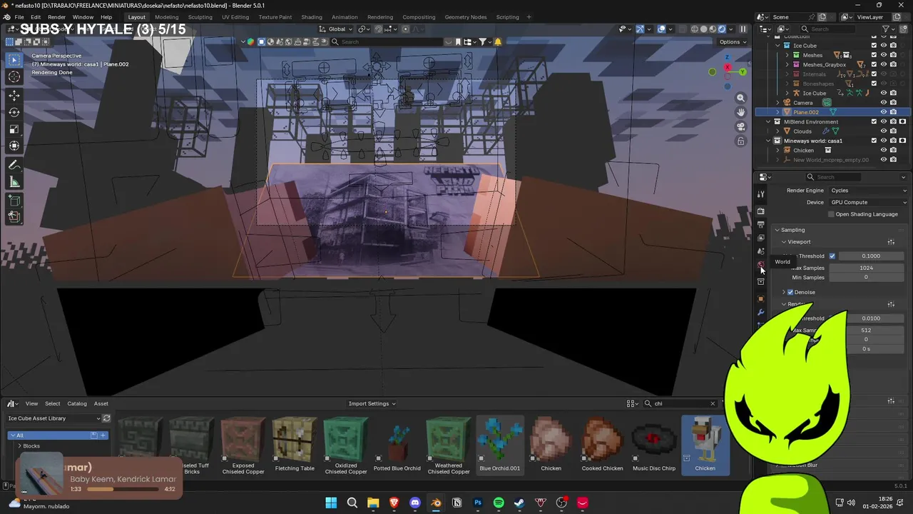The height and width of the screenshot is (514, 913).
Task: Expand the Denoise subpanel
Action: pos(784,292)
